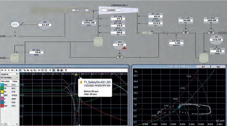This screenshot has width=227, height=126.
Task: Click the AS1 alarm warning triangle
Action: click(124, 48)
